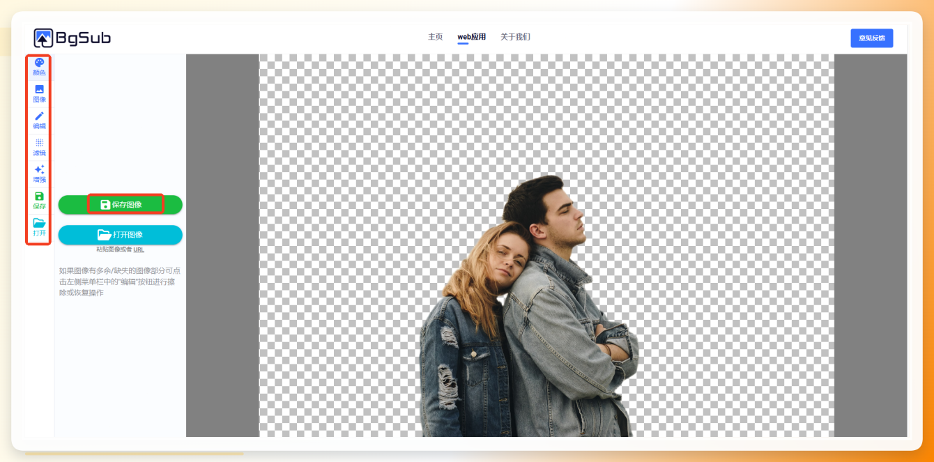Click the green 保存图像 button
This screenshot has height=462, width=934.
(121, 204)
